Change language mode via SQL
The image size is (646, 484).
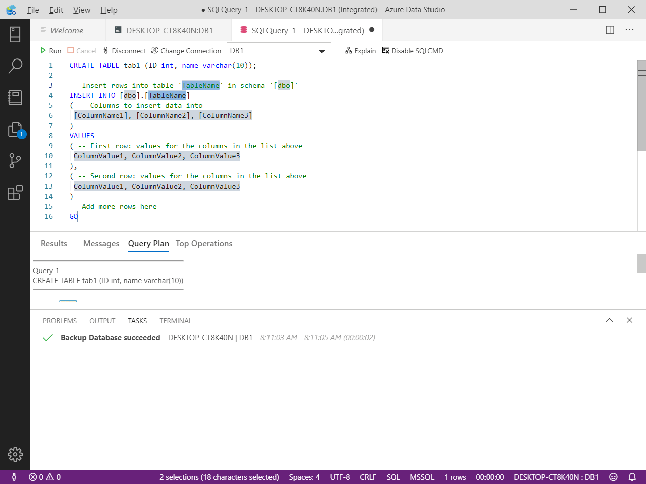point(393,477)
